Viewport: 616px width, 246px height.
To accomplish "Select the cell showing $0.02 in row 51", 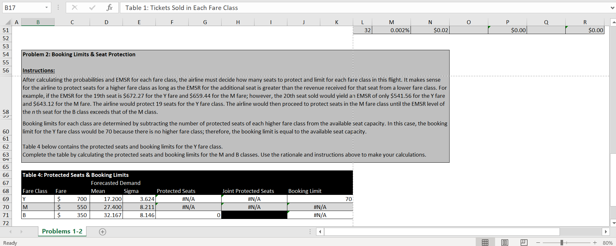I will [430, 30].
